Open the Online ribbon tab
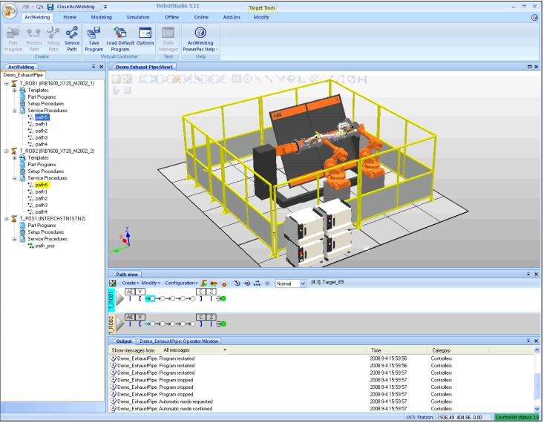Viewport: 544px width, 423px height. tap(201, 17)
